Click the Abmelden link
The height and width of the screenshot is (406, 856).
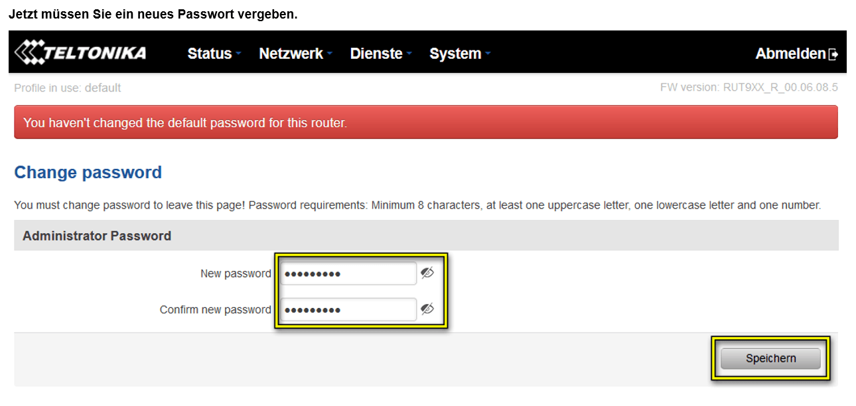click(790, 54)
